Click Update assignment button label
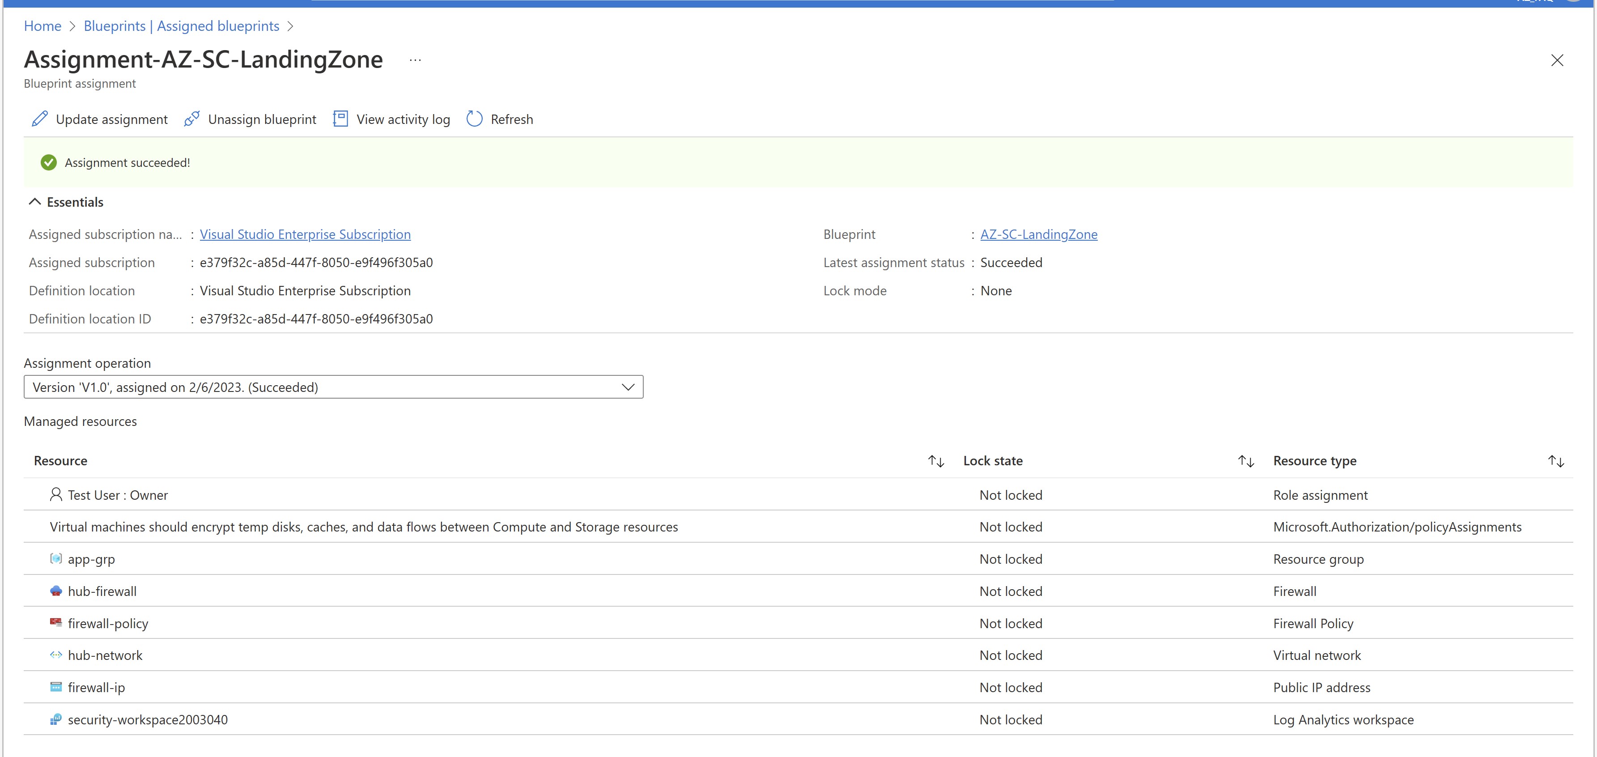 click(111, 119)
